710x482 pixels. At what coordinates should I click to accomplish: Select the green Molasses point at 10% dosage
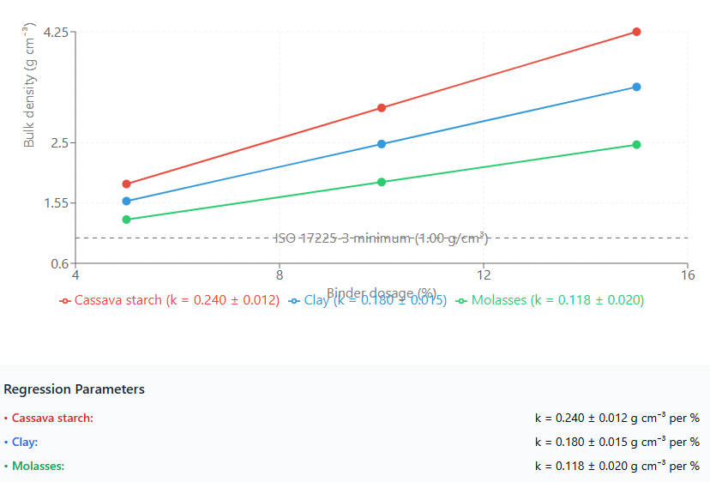(382, 182)
